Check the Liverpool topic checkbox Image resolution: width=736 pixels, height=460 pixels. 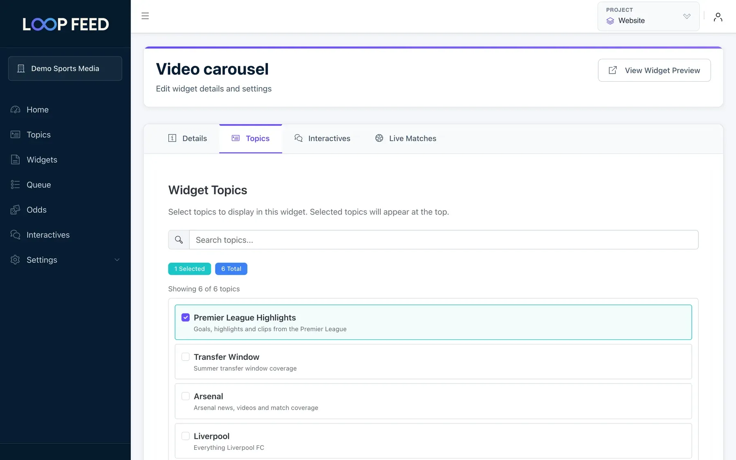pyautogui.click(x=185, y=436)
